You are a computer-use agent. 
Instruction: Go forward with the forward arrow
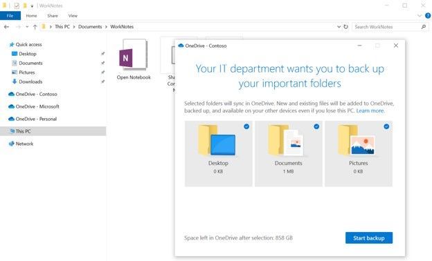tap(19, 27)
